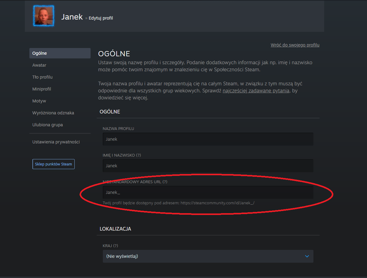
Task: Click the 'Edytuj profil' breadcrumb text
Action: pyautogui.click(x=101, y=18)
